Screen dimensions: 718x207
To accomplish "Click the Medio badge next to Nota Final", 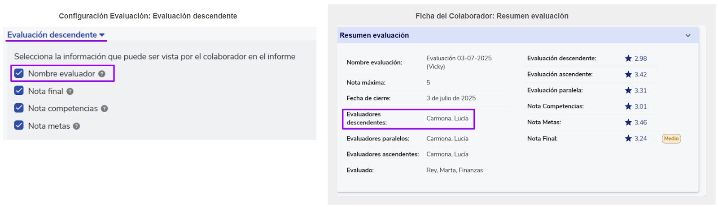I will coord(671,139).
